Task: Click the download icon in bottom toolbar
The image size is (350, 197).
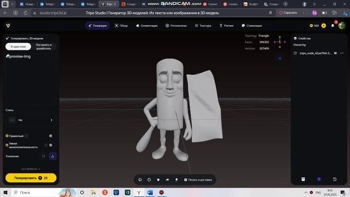Action: coord(177,179)
